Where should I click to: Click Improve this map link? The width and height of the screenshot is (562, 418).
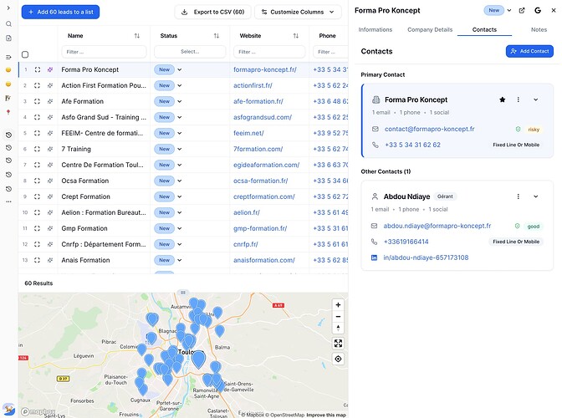click(x=326, y=415)
